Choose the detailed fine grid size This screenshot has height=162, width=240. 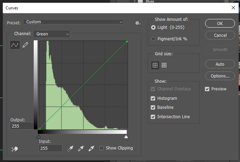click(x=164, y=65)
